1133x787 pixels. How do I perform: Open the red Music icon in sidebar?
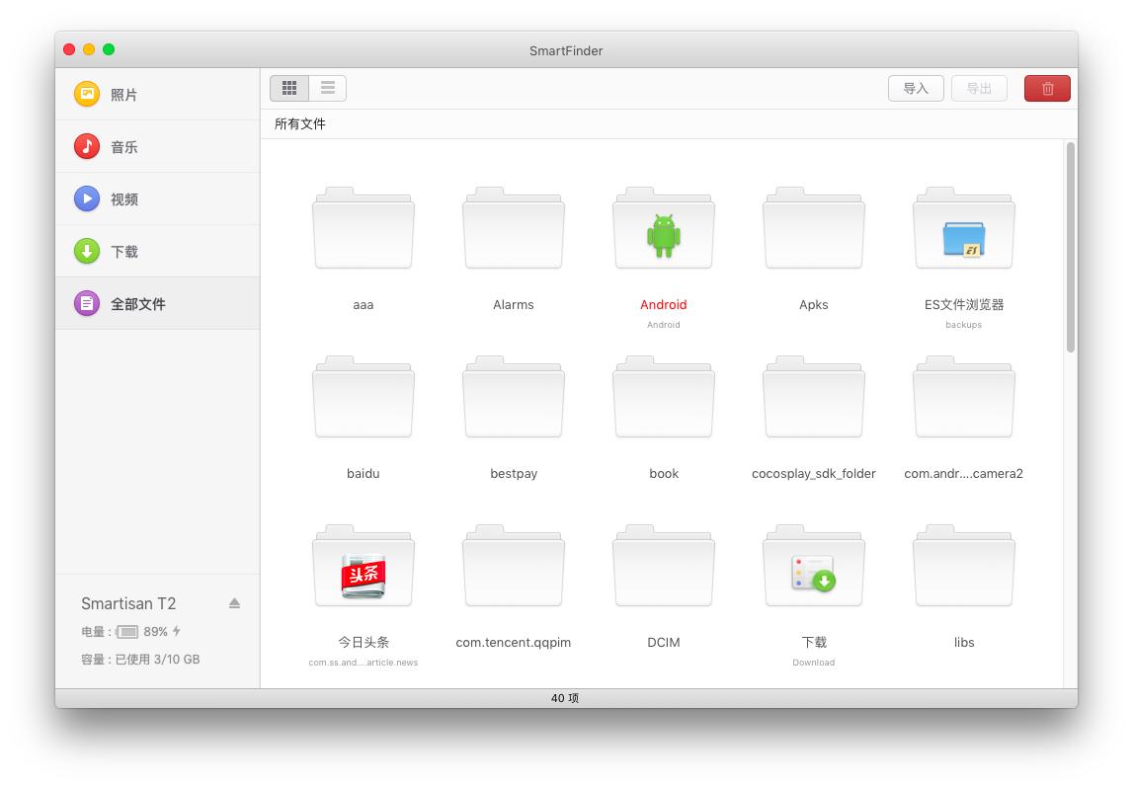coord(87,146)
